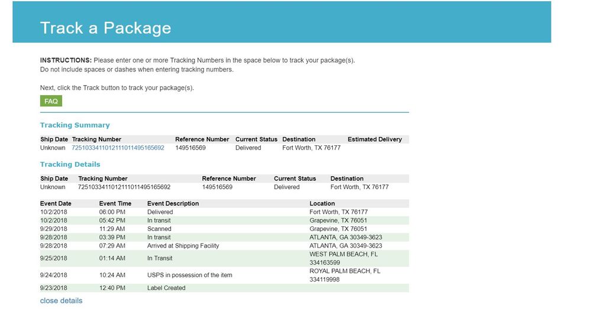Click the Tracking Details section heading
Image resolution: width=590 pixels, height=309 pixels.
70,164
